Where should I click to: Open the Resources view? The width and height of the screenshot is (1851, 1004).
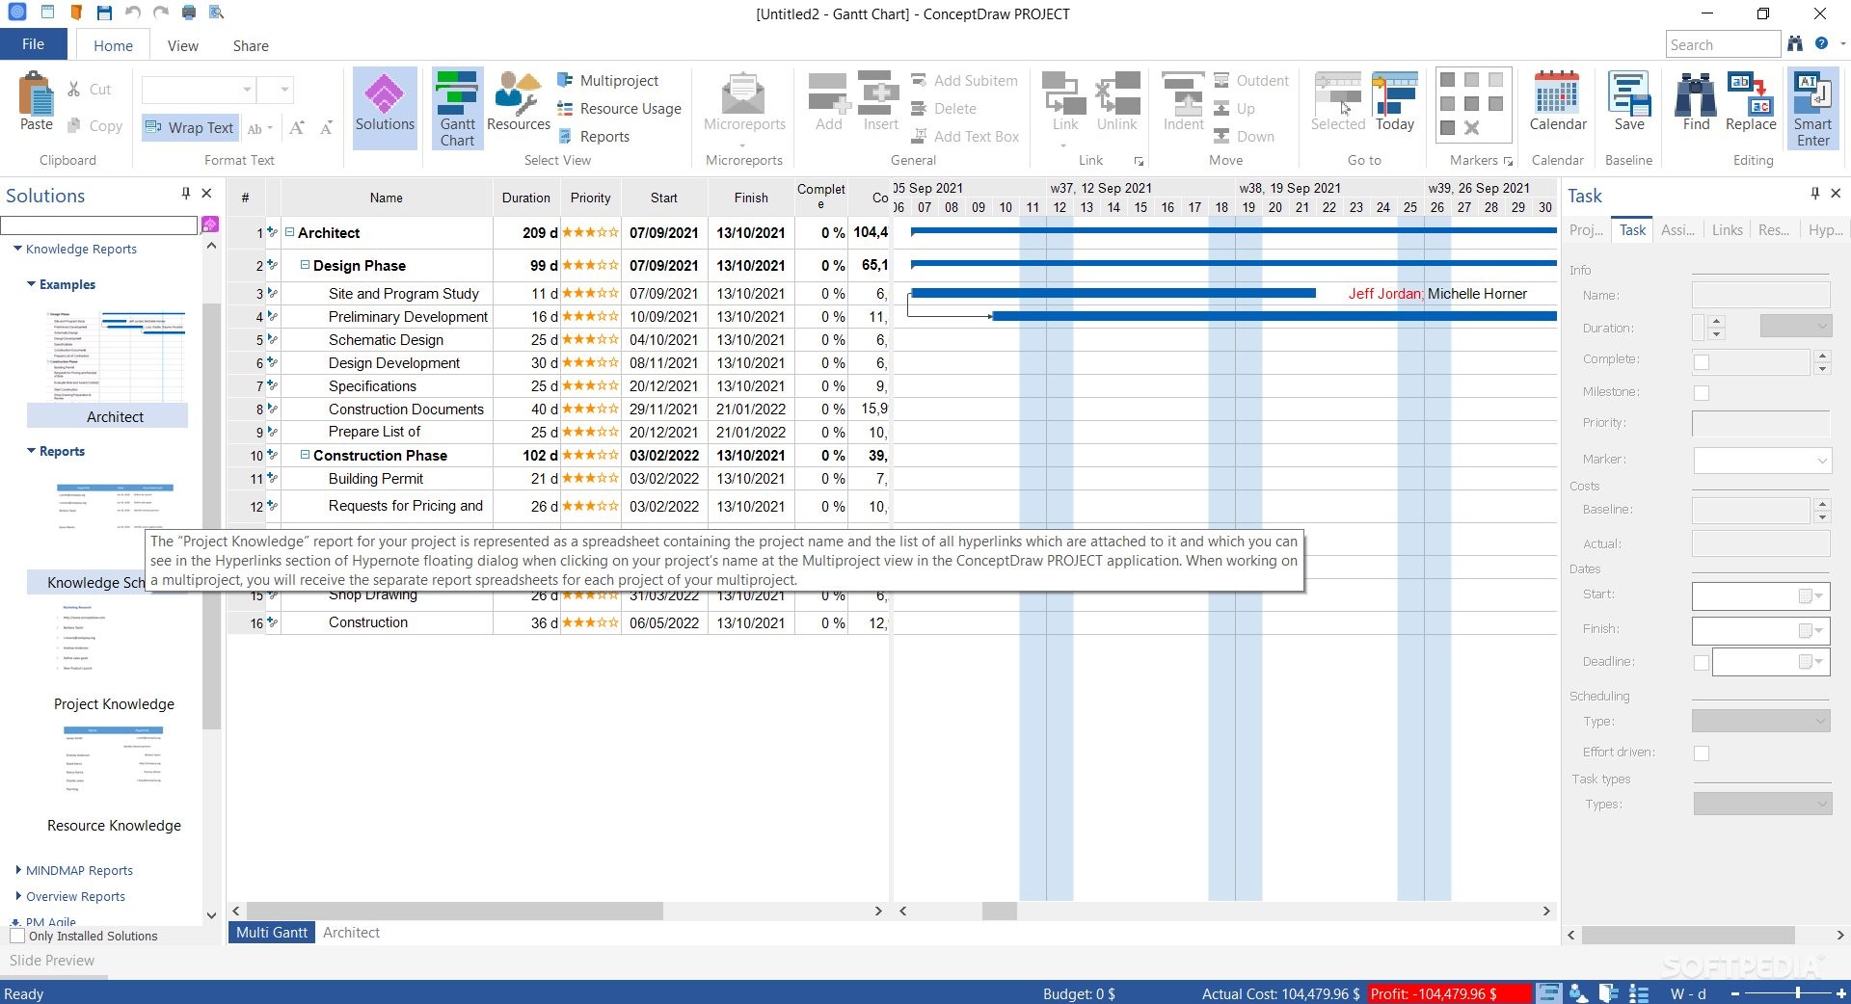click(x=518, y=102)
